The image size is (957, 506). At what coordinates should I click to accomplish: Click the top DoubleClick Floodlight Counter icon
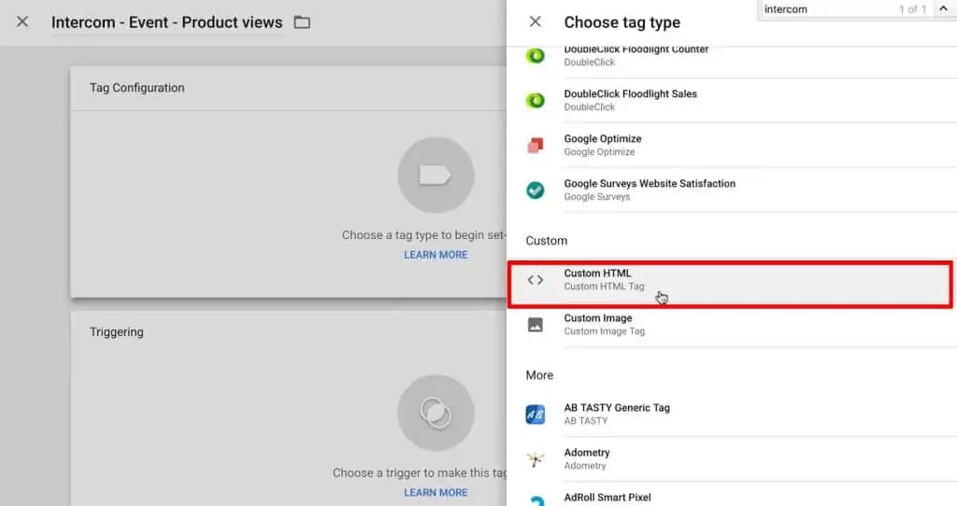(536, 56)
